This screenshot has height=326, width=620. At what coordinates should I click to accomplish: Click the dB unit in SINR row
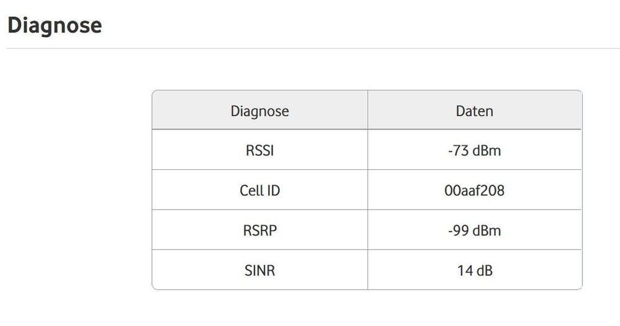click(485, 270)
